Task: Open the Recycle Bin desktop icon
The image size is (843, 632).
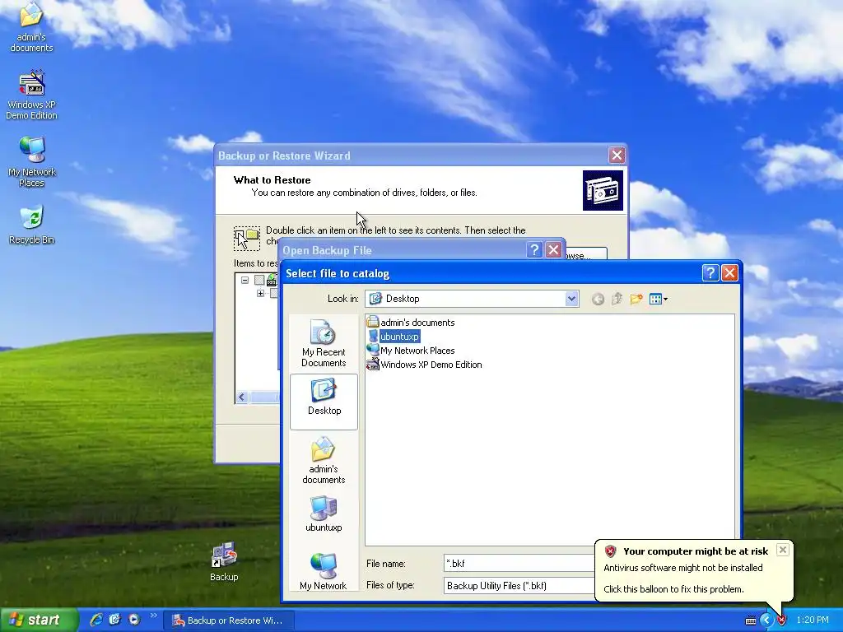Action: click(x=32, y=225)
